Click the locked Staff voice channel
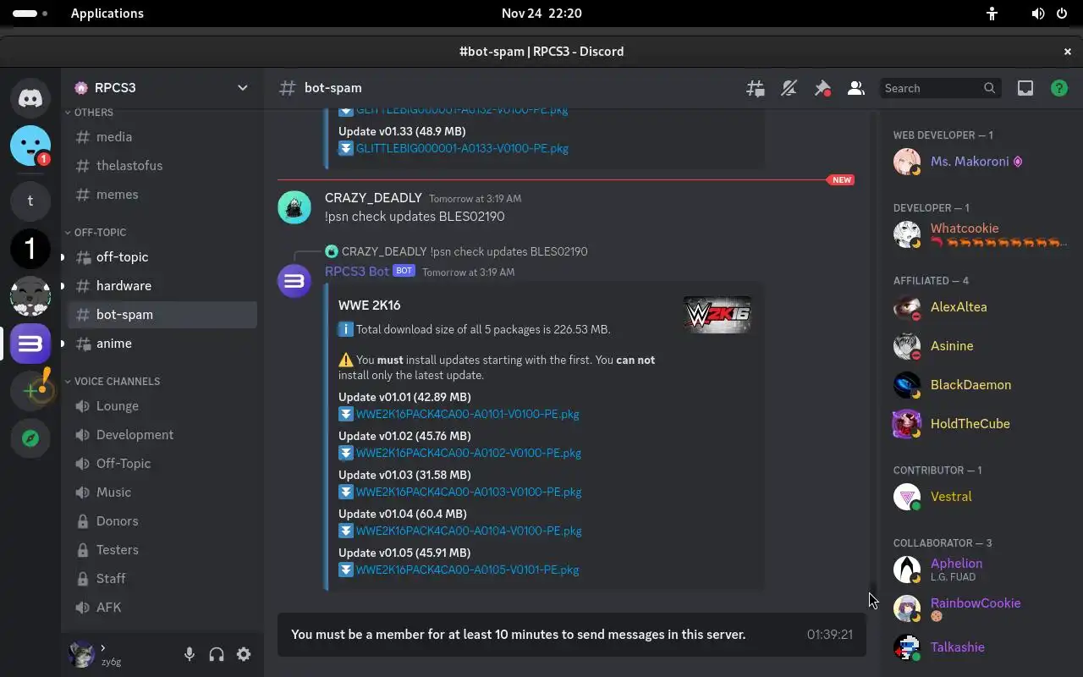The height and width of the screenshot is (677, 1083). (x=162, y=579)
